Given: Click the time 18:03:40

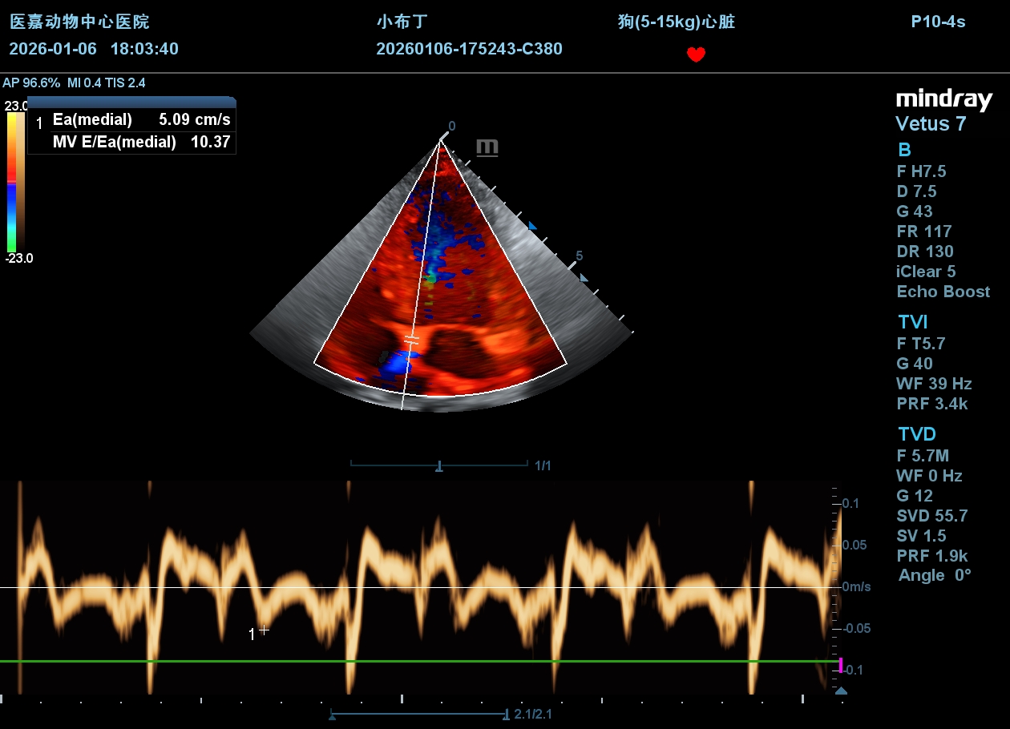Looking at the screenshot, I should (144, 49).
